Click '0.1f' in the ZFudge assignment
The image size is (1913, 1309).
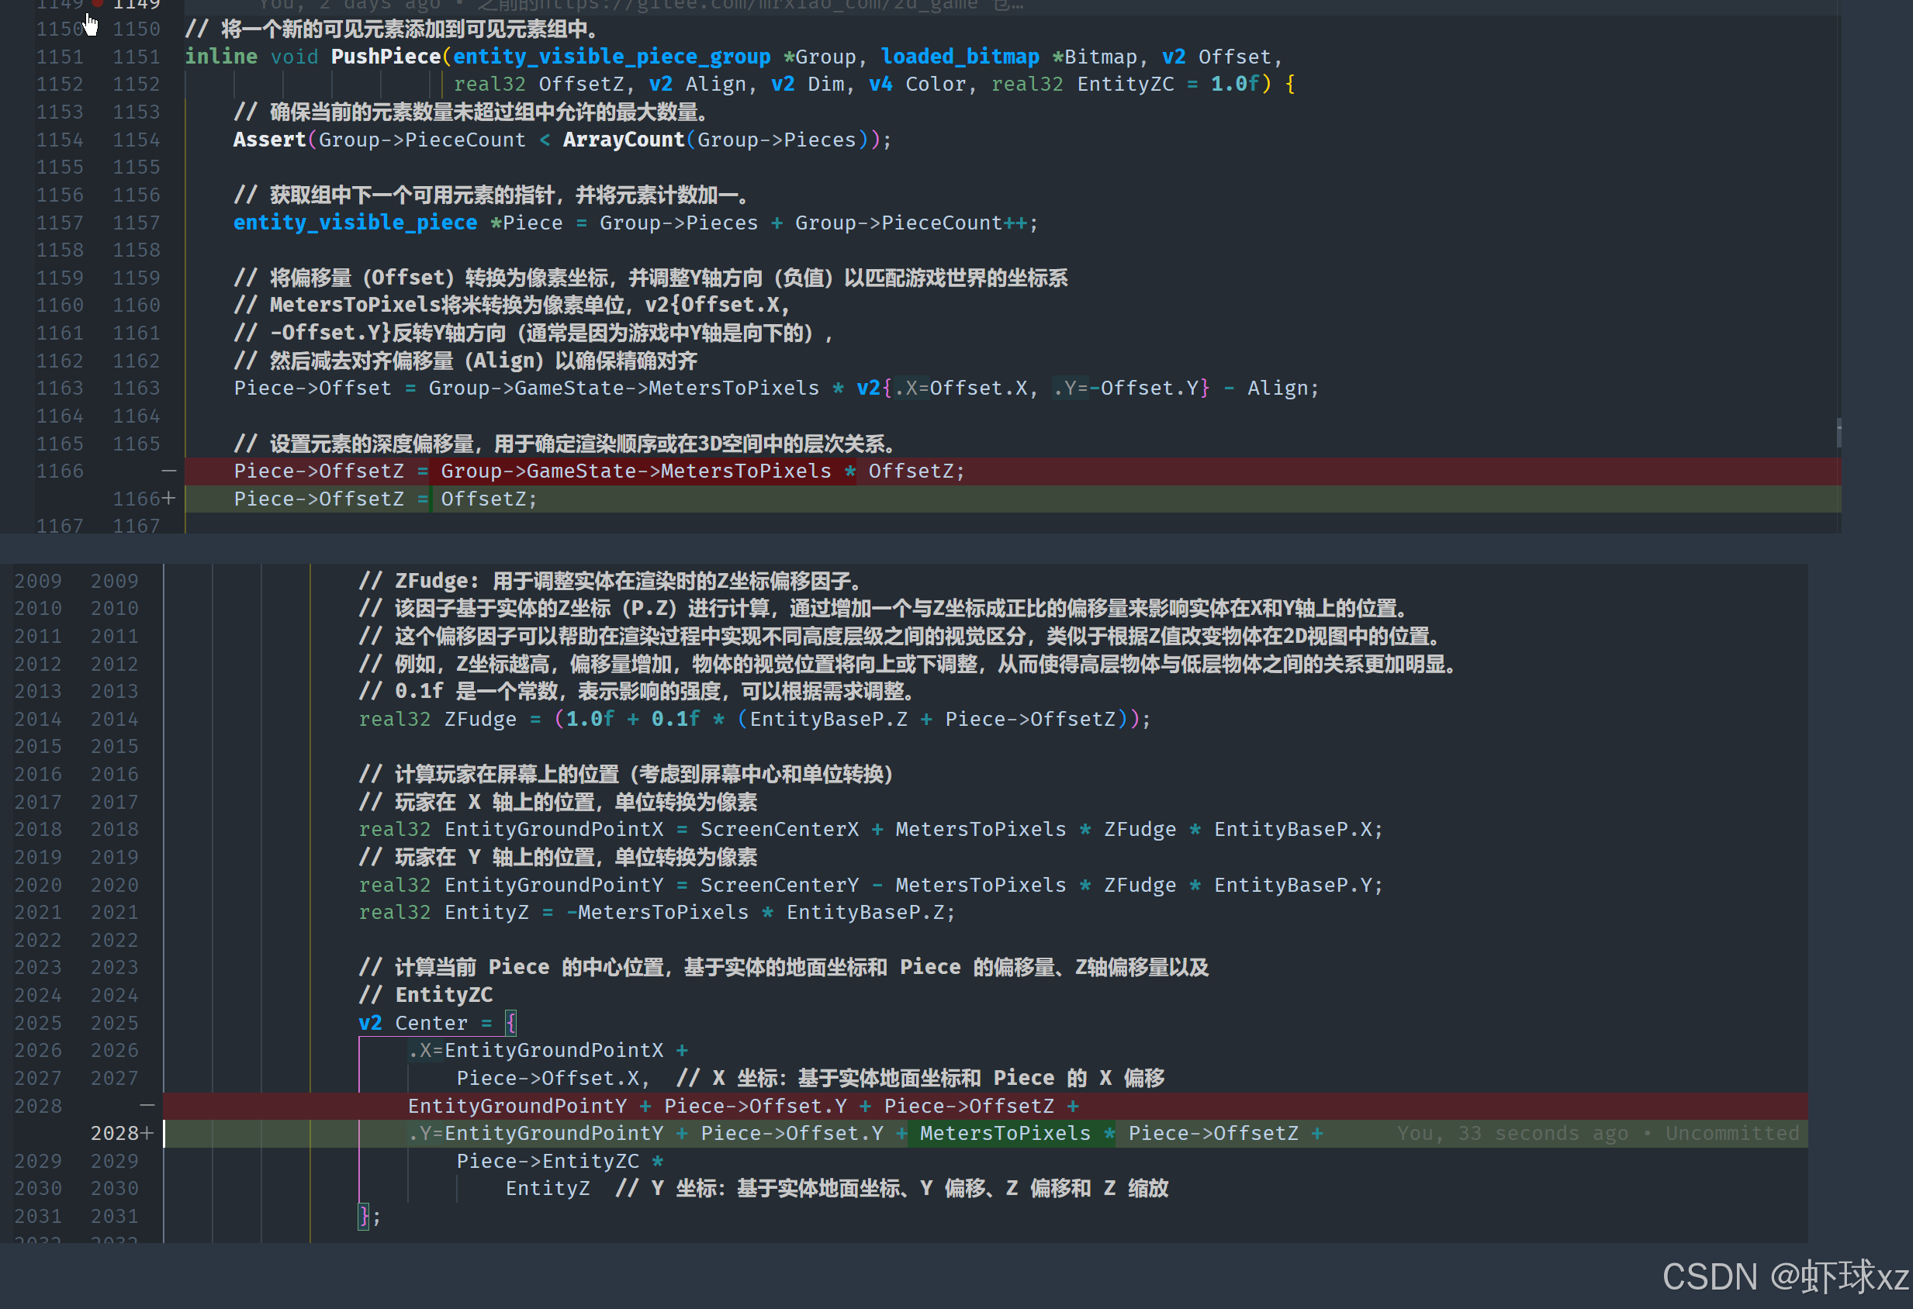(x=676, y=719)
